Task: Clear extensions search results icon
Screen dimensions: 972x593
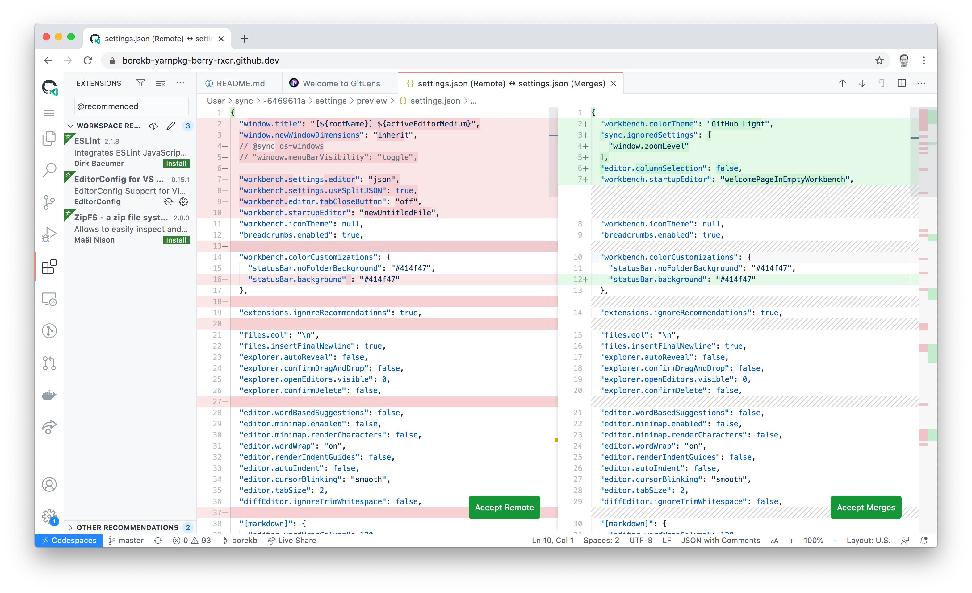Action: click(x=161, y=83)
